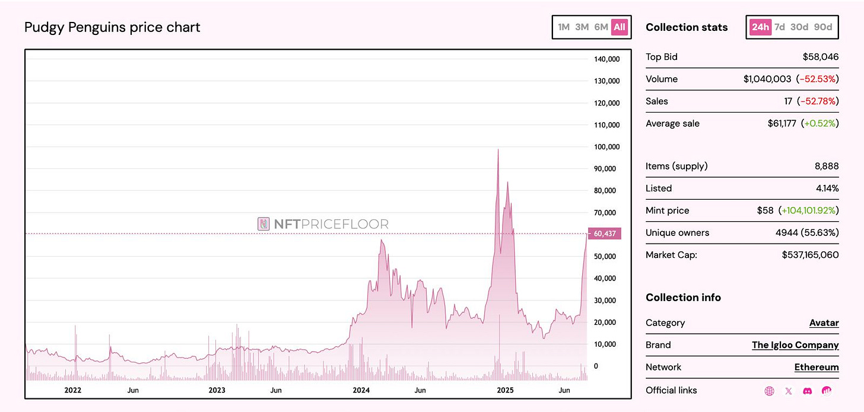The height and width of the screenshot is (412, 864).
Task: Click the average sale change +0.52%
Action: click(820, 123)
